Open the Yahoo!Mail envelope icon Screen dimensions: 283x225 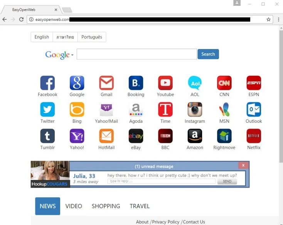106,109
